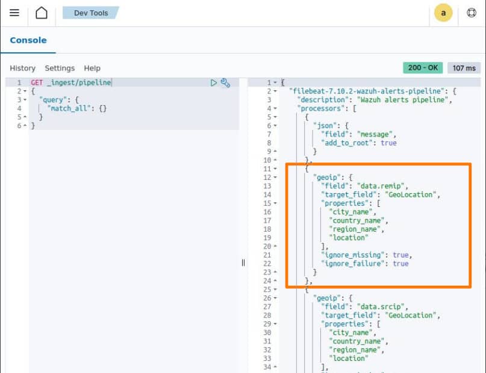Open the History menu item
Viewport: 486px width, 373px height.
click(x=23, y=68)
